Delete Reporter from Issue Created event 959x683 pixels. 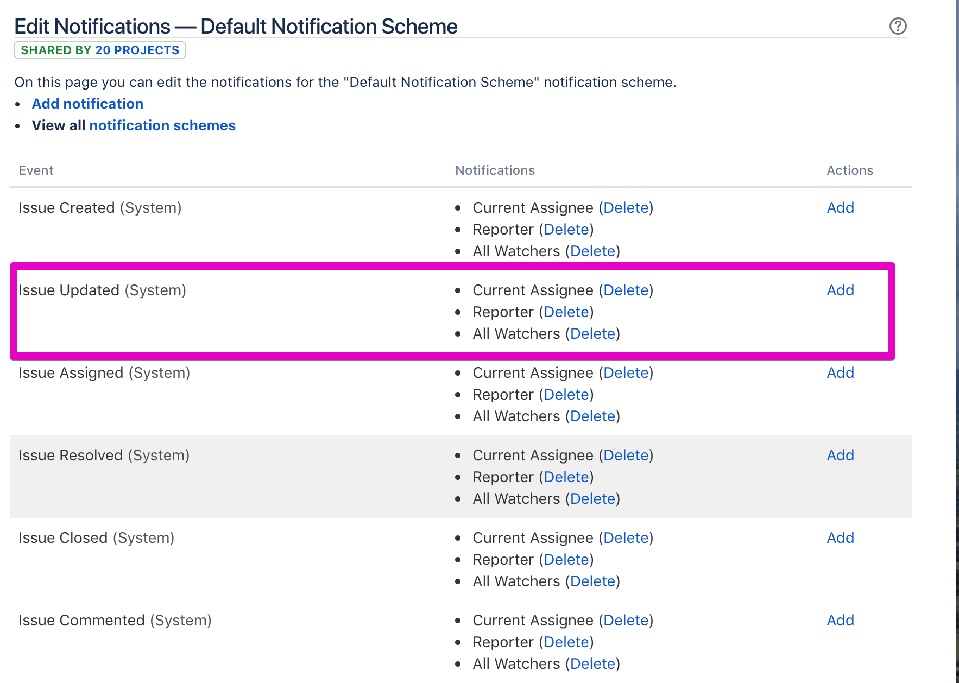click(x=566, y=230)
